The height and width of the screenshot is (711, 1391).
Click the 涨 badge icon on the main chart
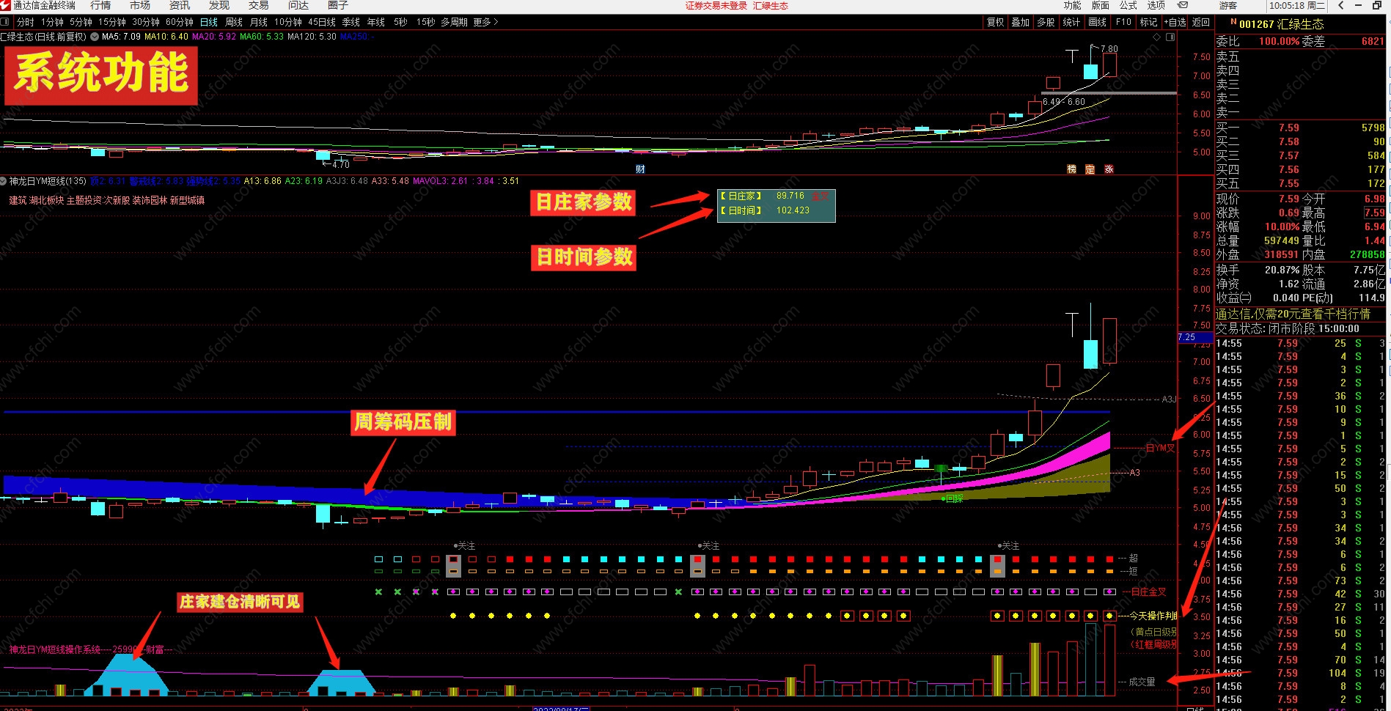point(1109,169)
